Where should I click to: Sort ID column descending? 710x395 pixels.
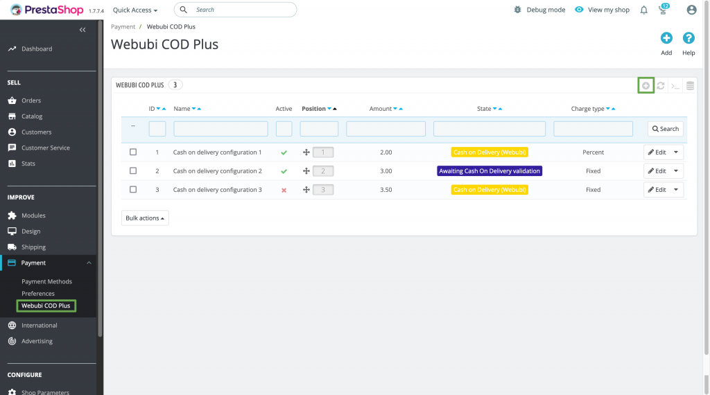[x=159, y=109]
